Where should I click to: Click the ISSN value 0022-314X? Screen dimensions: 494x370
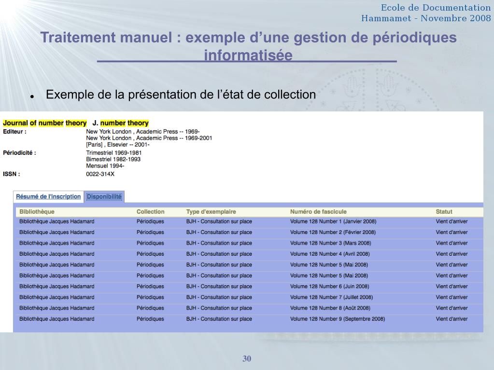click(100, 174)
